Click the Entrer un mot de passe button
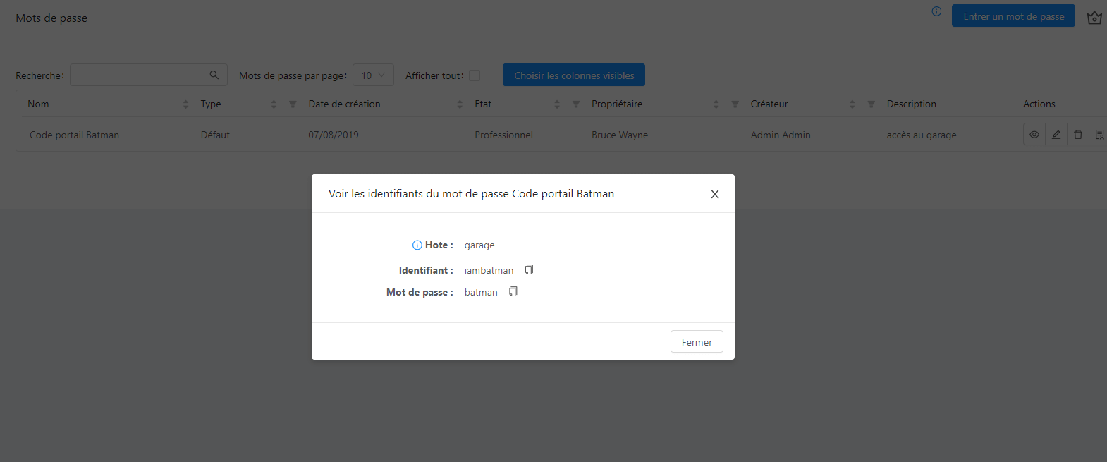Screen dimensions: 1107x462 click(1013, 16)
